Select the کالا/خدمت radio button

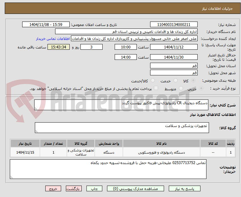[x=153, y=80]
